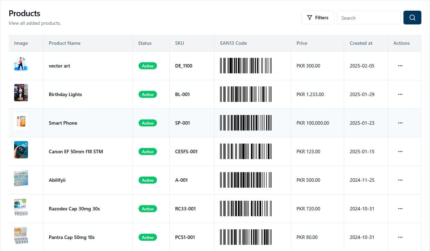Click the barcode for Smart Phone
Image resolution: width=430 pixels, height=251 pixels.
click(246, 123)
